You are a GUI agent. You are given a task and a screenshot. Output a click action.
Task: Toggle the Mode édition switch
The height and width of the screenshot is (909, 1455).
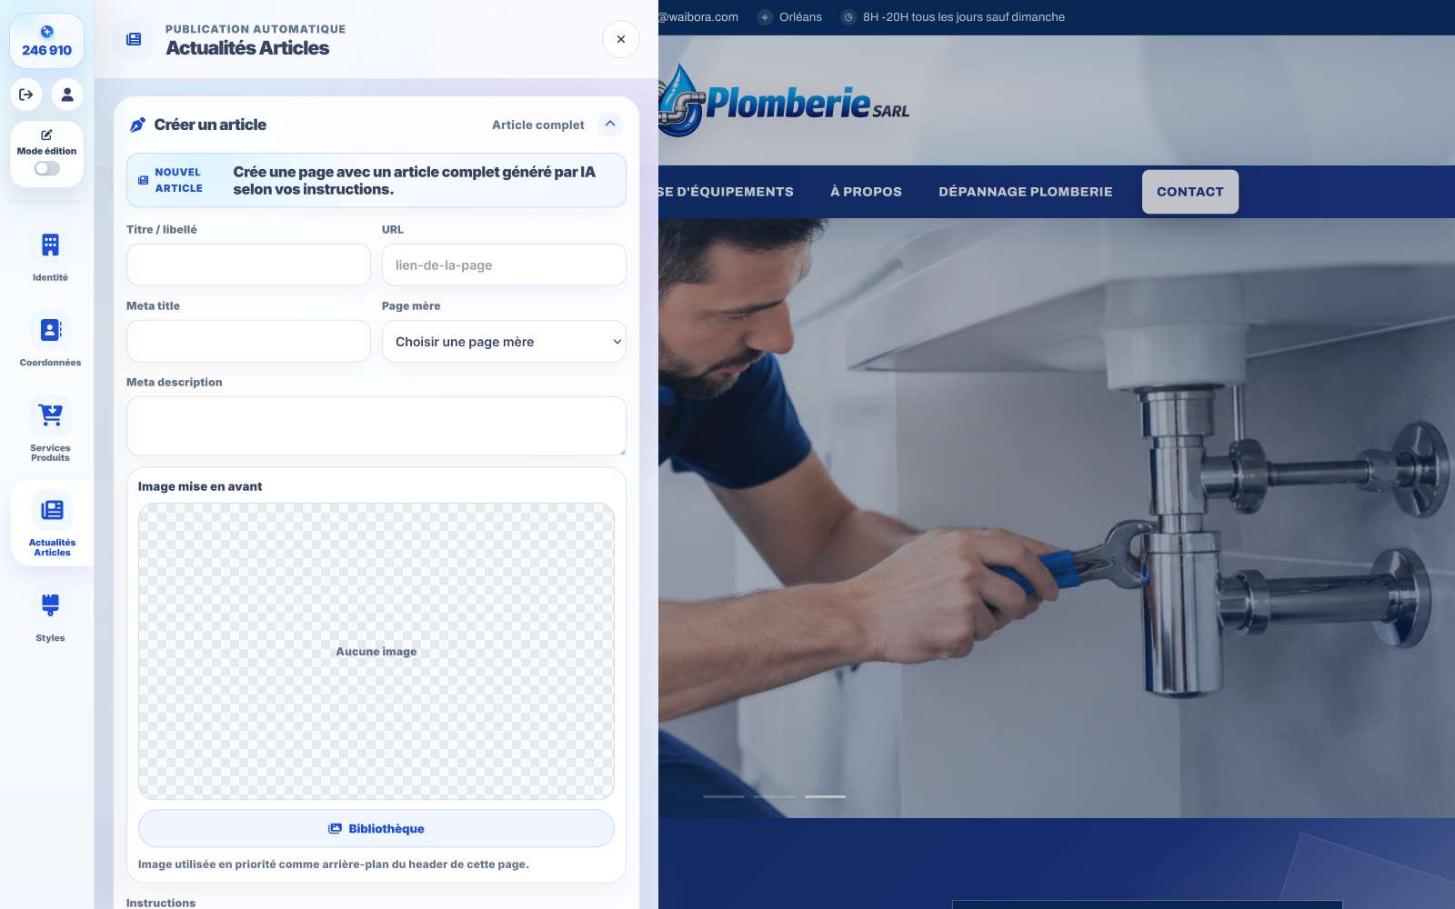tap(47, 168)
